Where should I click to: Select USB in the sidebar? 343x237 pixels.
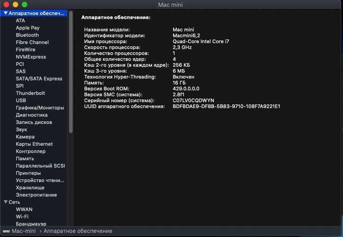pyautogui.click(x=21, y=100)
